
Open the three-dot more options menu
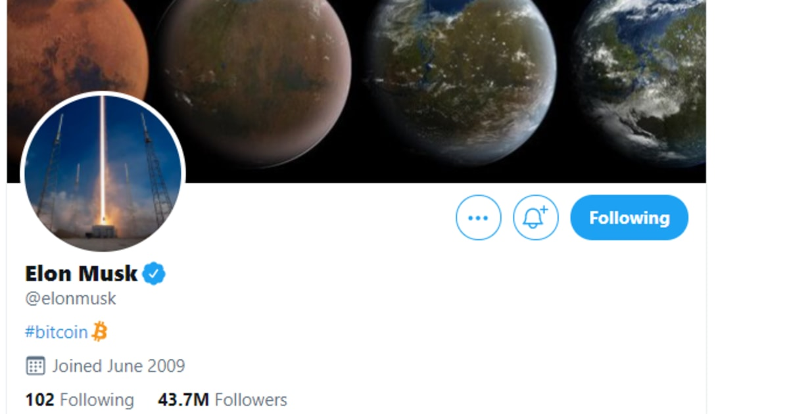point(478,218)
